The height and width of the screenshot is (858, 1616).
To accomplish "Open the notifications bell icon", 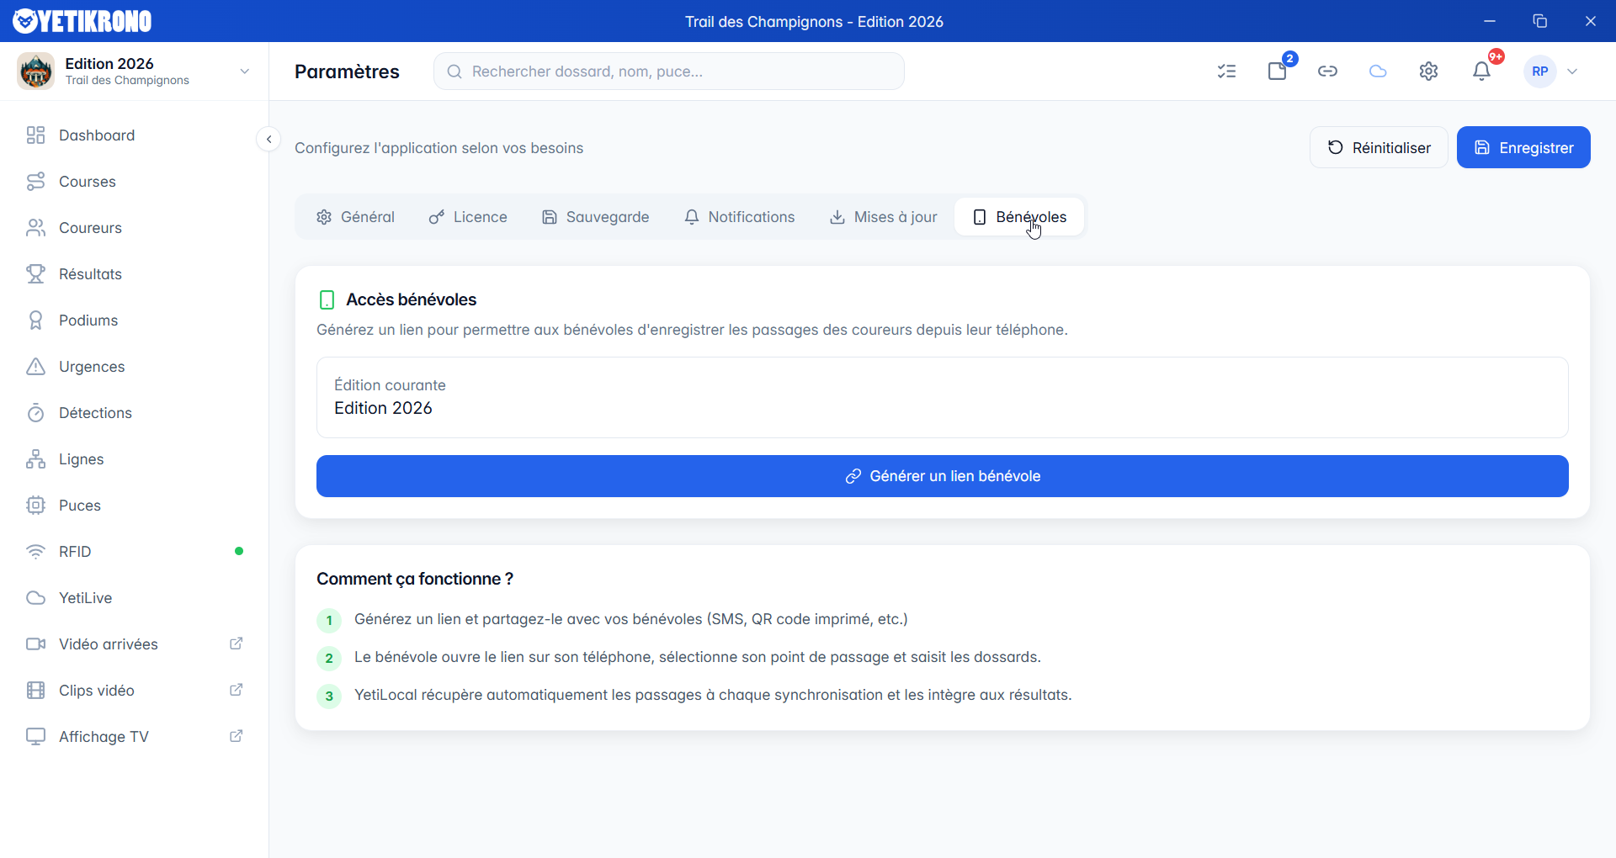I will [1481, 71].
